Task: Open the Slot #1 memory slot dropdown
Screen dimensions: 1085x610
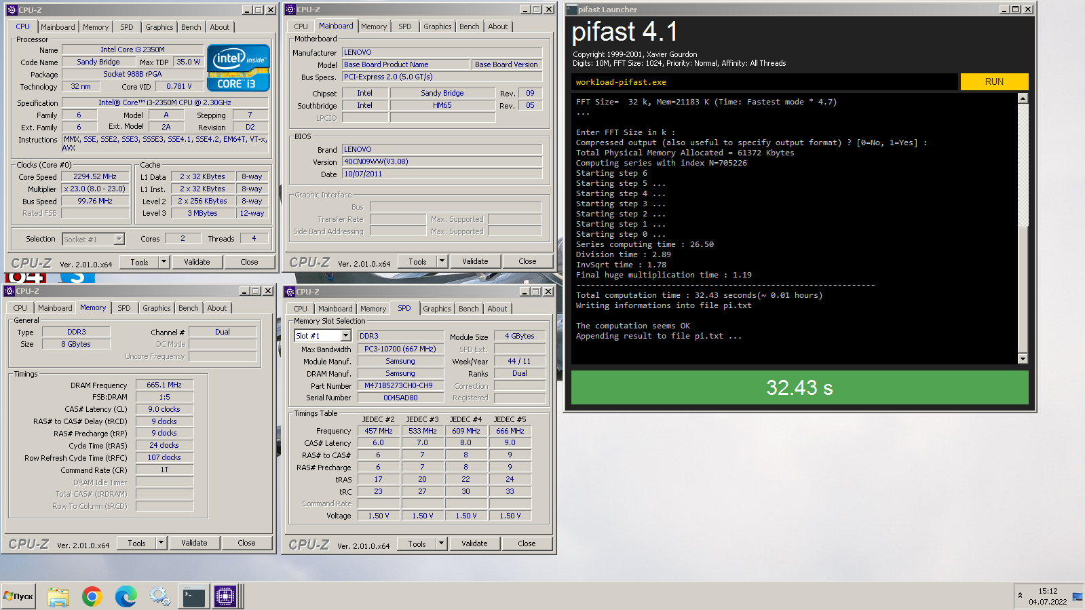Action: 345,336
